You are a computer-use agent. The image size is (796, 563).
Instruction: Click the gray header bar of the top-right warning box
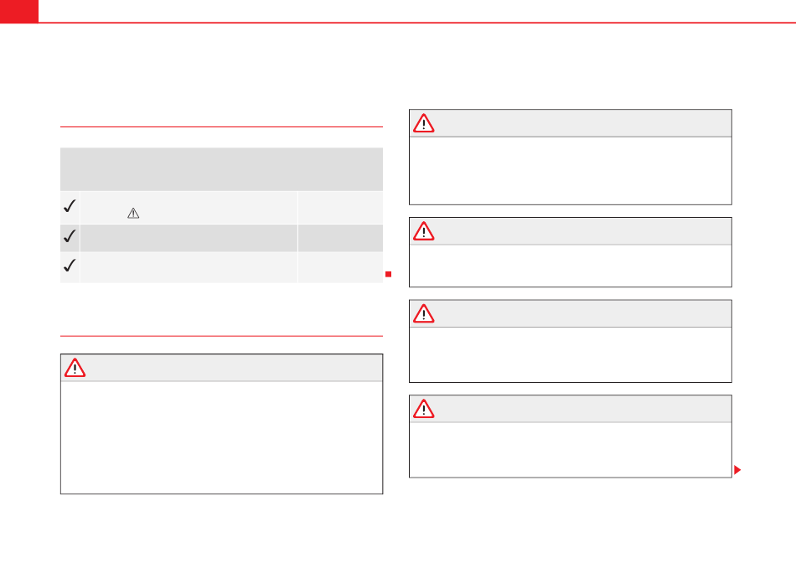pos(578,124)
